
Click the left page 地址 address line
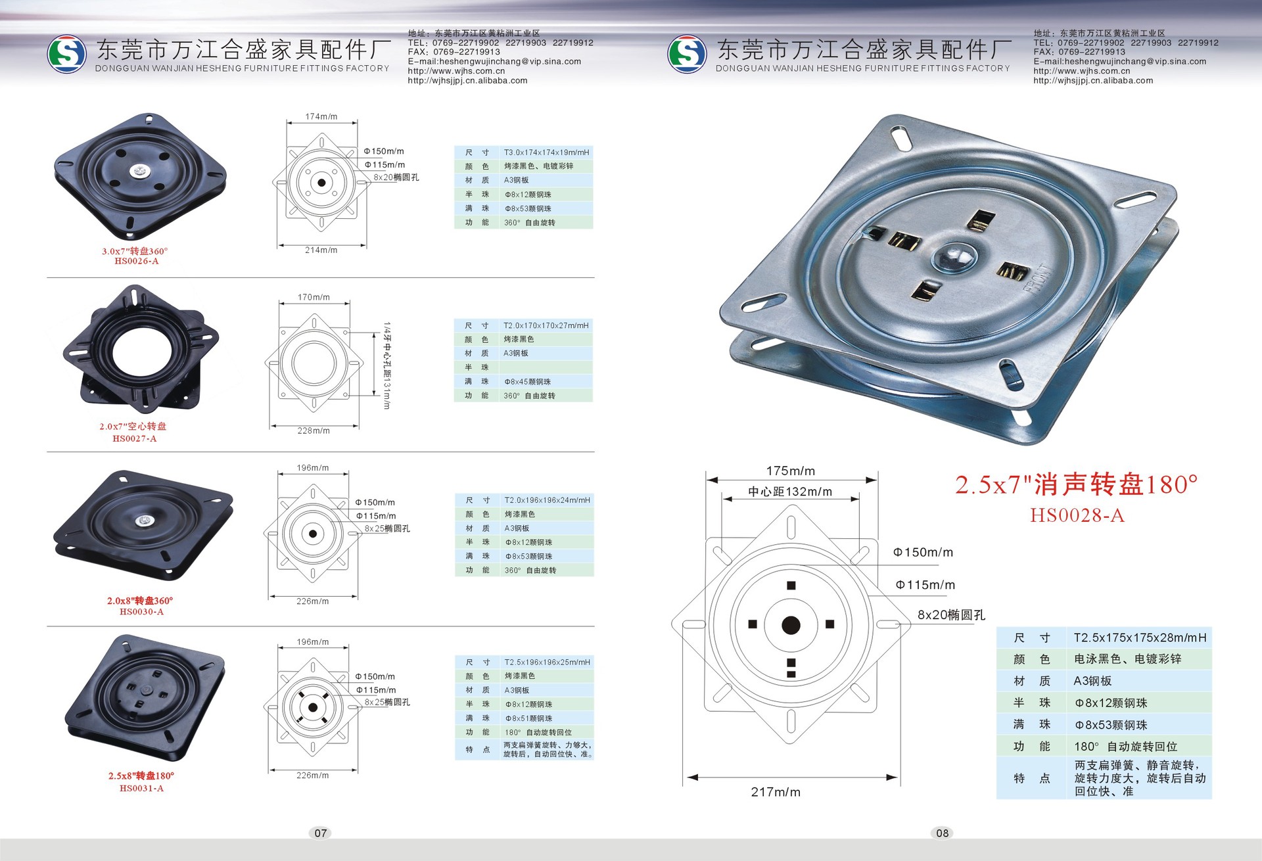474,33
